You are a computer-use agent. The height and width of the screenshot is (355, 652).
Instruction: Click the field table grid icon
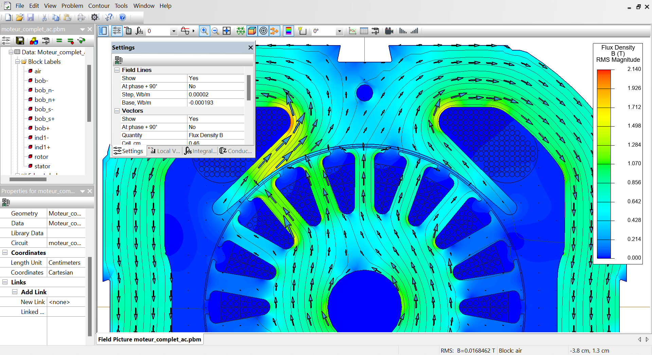point(364,31)
